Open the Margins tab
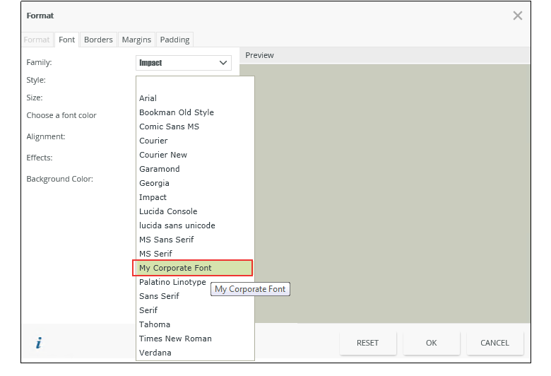 [x=136, y=40]
